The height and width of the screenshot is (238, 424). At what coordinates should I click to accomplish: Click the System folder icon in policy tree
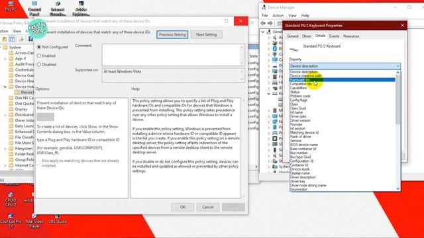tap(5, 47)
